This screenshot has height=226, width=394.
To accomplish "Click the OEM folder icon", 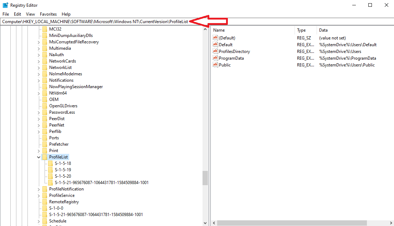I will pyautogui.click(x=45, y=99).
